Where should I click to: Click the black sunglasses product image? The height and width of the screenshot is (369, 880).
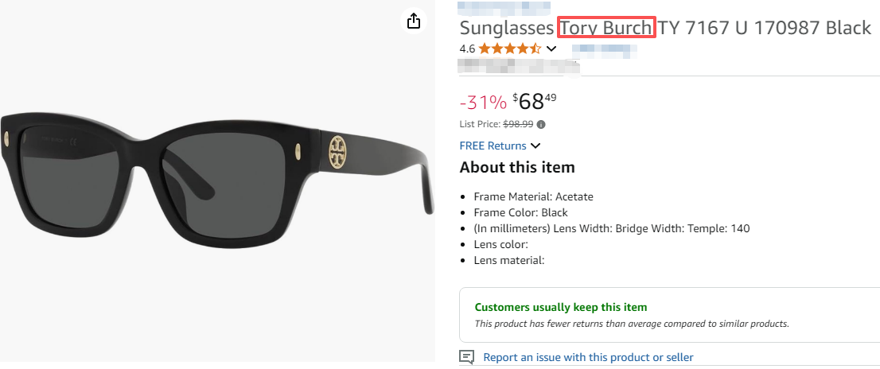point(217,165)
